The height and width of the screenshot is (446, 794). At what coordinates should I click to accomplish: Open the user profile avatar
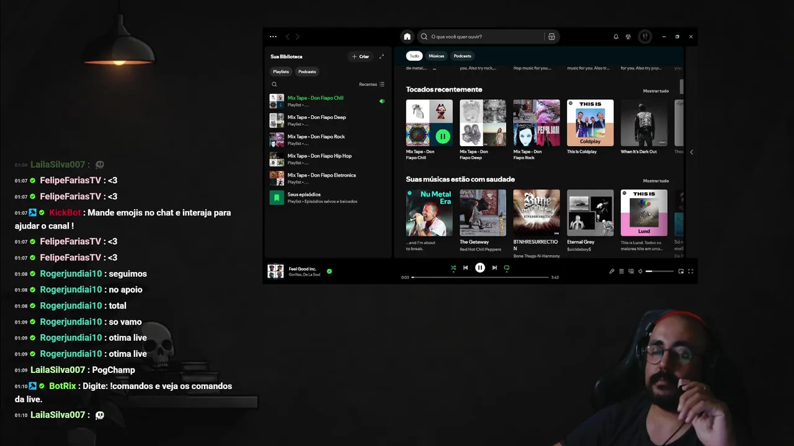coord(645,37)
